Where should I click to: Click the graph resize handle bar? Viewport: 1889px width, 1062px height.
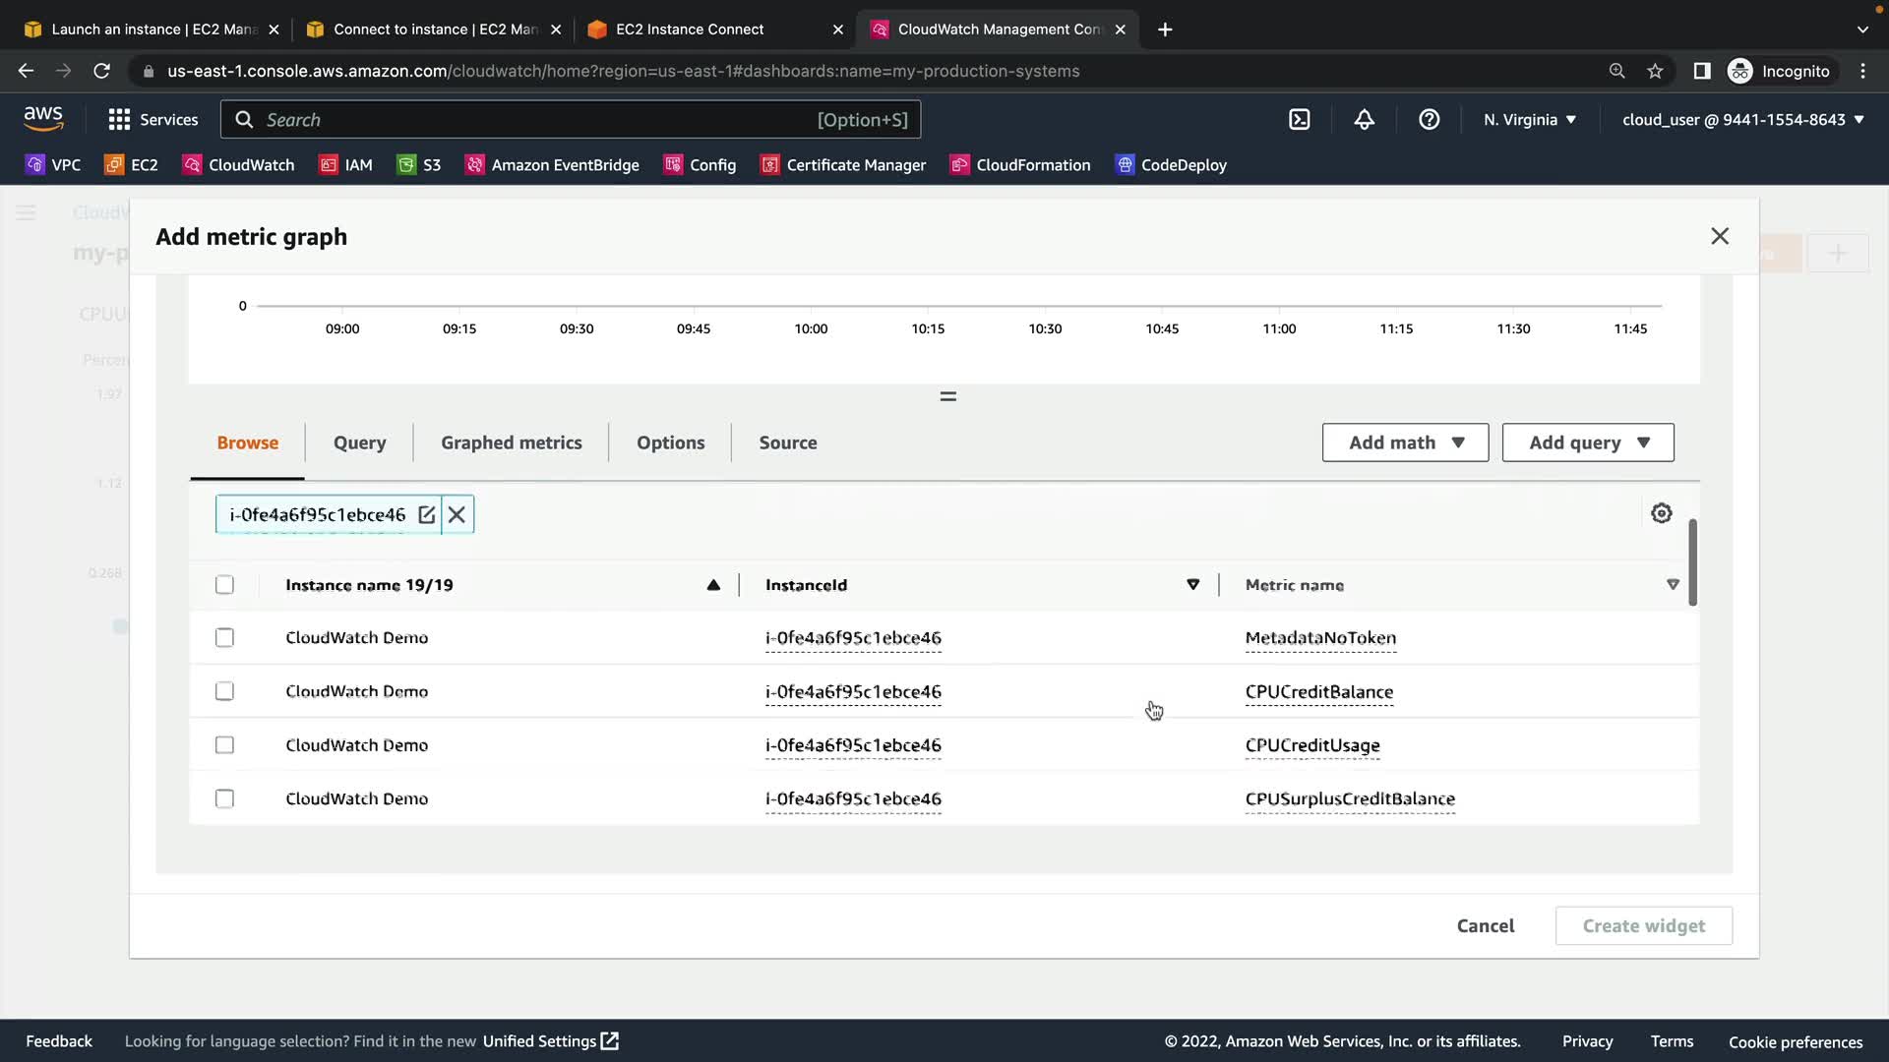947,396
